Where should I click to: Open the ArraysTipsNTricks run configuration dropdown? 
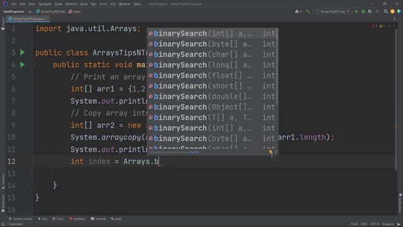coord(332,11)
